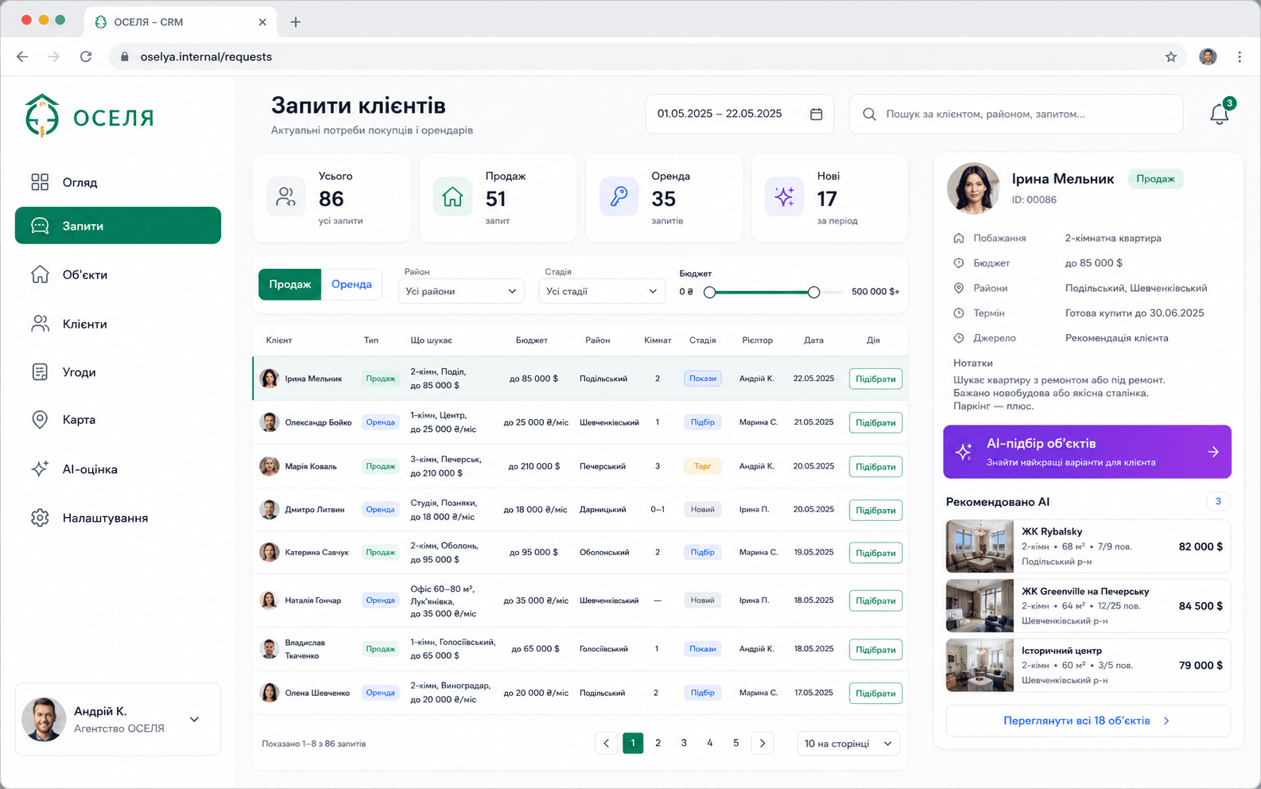
Task: Click Підібрати for Дмитро Литвин
Action: (875, 510)
